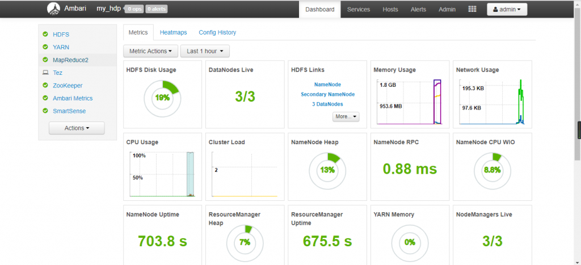The image size is (581, 265).
Task: Open the Memory Usage graph
Action: coord(409,102)
